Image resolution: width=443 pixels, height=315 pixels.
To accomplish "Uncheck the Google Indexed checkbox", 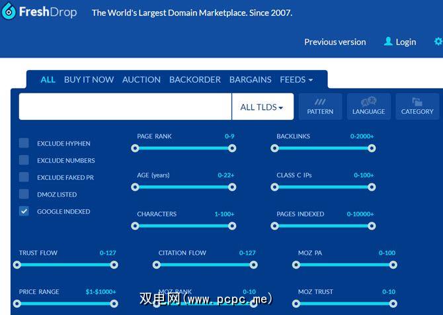I will 24,211.
